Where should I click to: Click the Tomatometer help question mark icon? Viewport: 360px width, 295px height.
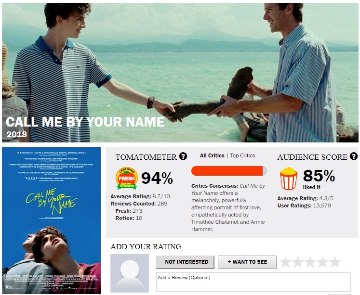[183, 156]
